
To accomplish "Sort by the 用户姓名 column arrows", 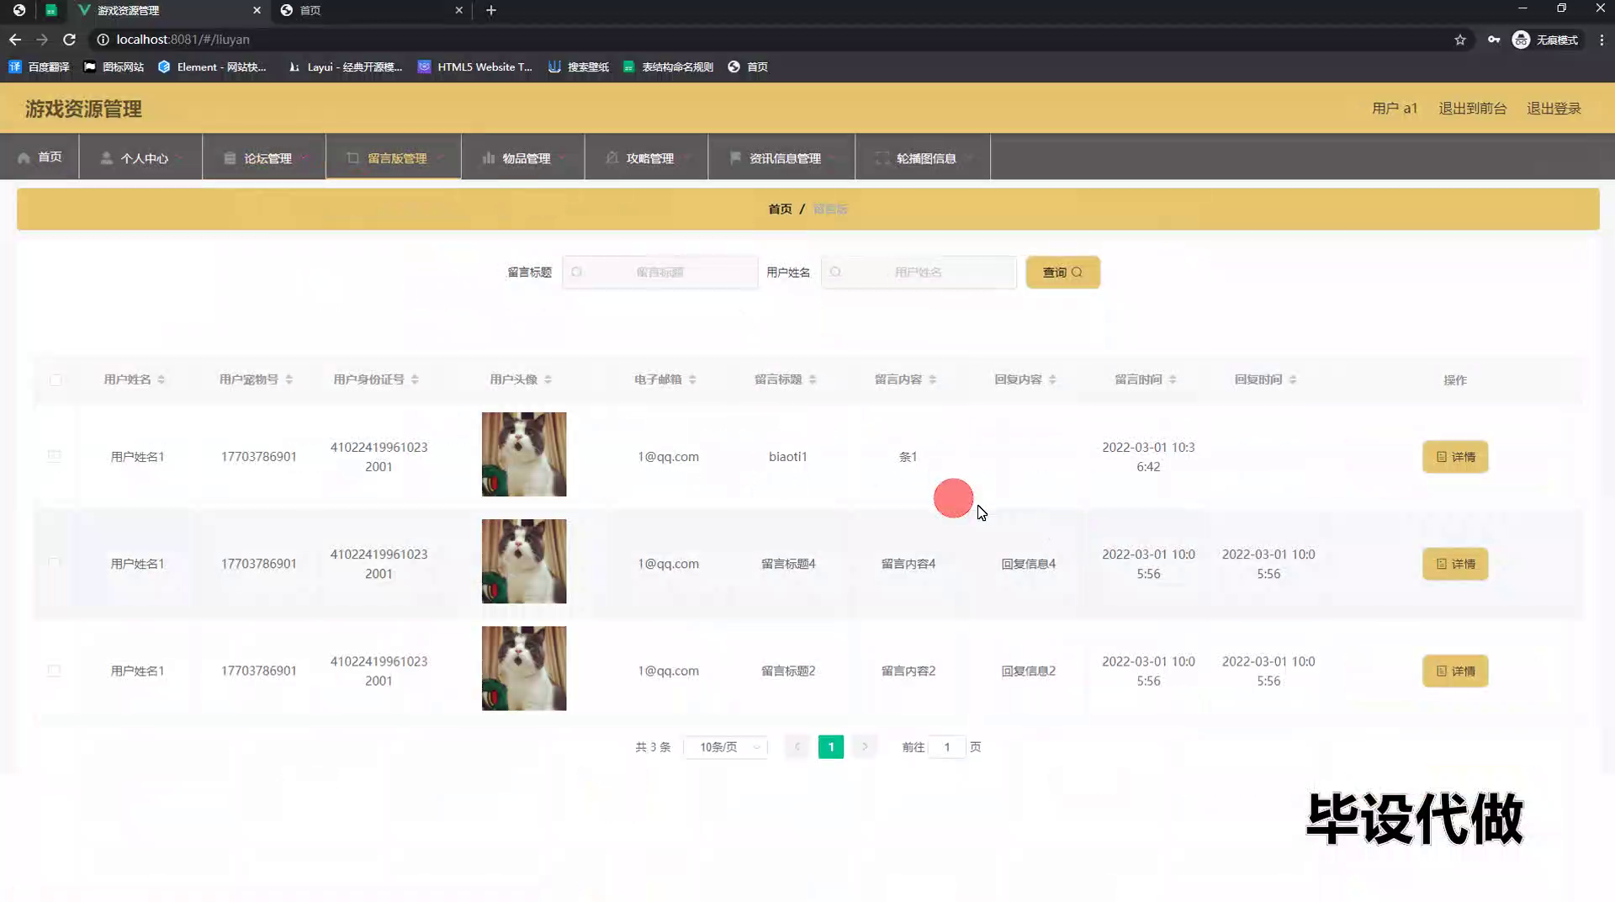I will point(161,379).
